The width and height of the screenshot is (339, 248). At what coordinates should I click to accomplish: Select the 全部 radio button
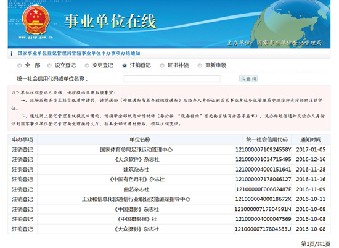pyautogui.click(x=20, y=65)
